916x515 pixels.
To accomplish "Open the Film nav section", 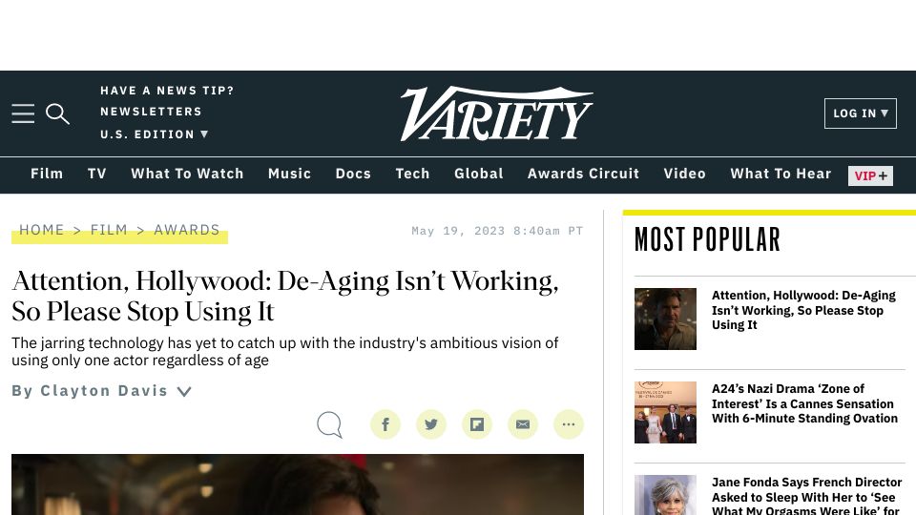I will (x=47, y=174).
